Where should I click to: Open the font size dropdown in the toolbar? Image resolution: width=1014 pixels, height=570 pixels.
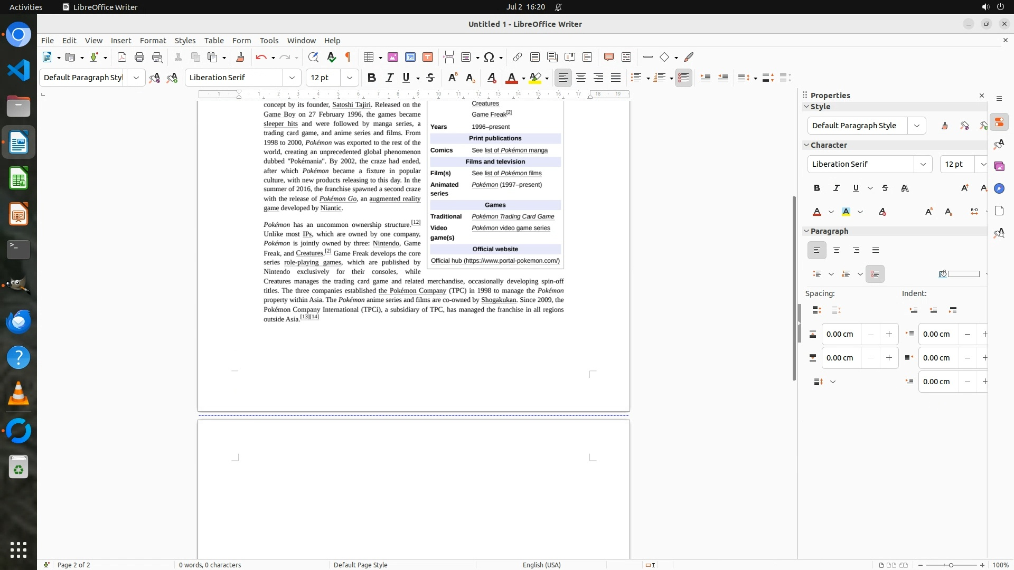point(349,78)
